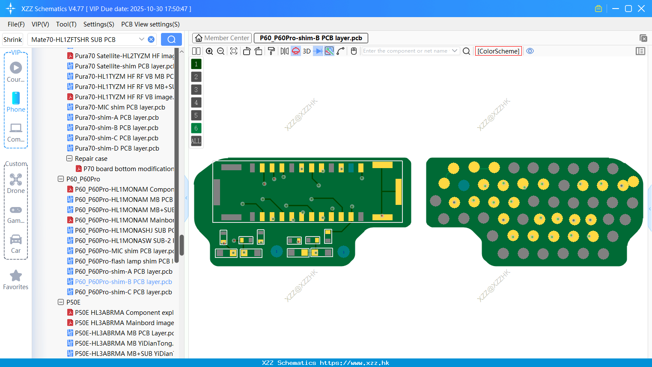The image size is (652, 367).
Task: Collapse the Repair case folder
Action: [x=69, y=158]
